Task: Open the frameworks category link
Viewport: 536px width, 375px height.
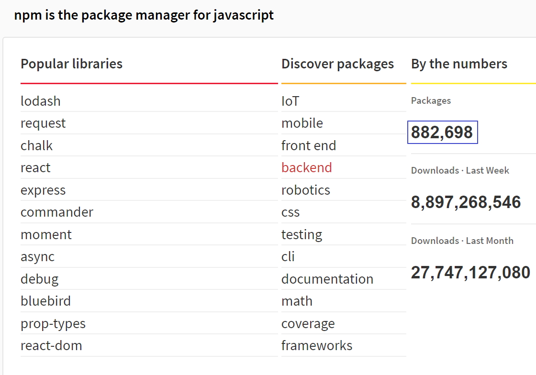Action: coord(317,346)
